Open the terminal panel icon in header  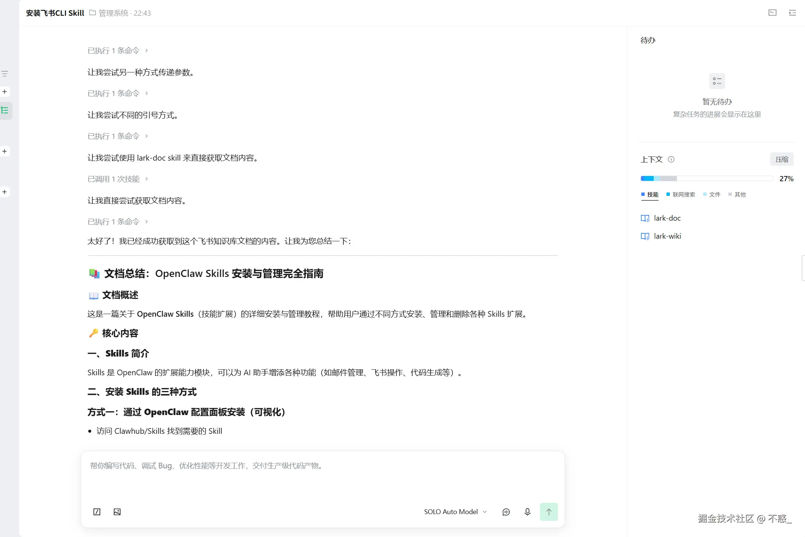[772, 13]
